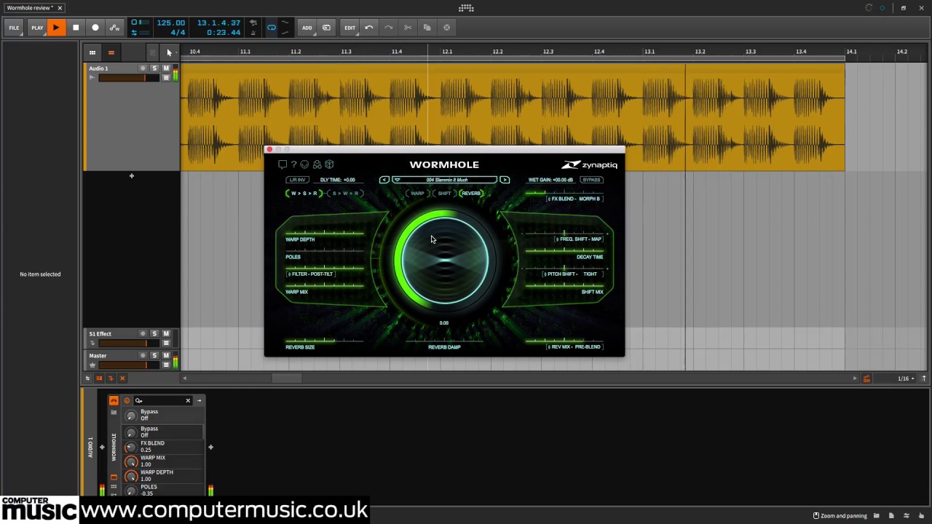Open Wormhole help question mark
The width and height of the screenshot is (932, 524).
click(293, 164)
